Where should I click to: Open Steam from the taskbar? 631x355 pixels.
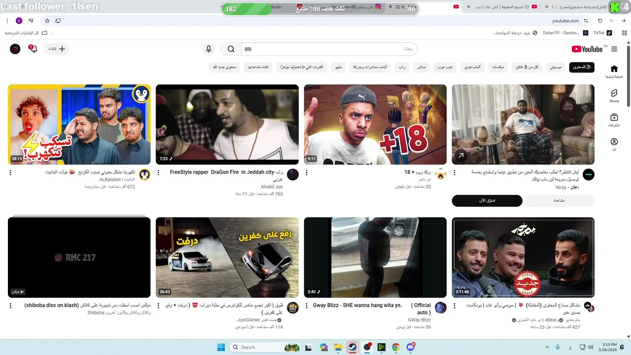[x=352, y=347]
